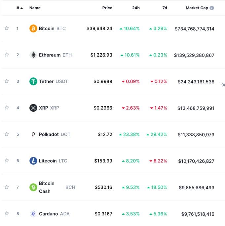The width and height of the screenshot is (225, 226).
Task: Sort by the 7d change column
Action: (165, 8)
